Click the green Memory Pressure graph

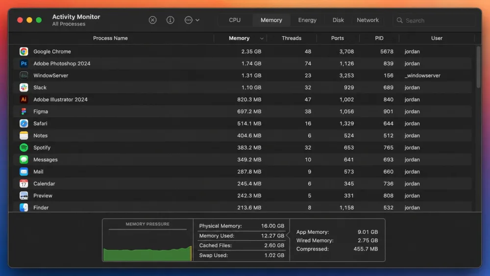[147, 253]
